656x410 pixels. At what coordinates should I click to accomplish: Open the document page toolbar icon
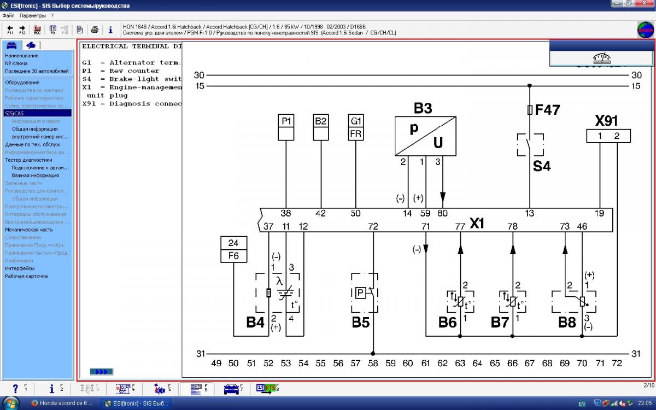tap(80, 30)
